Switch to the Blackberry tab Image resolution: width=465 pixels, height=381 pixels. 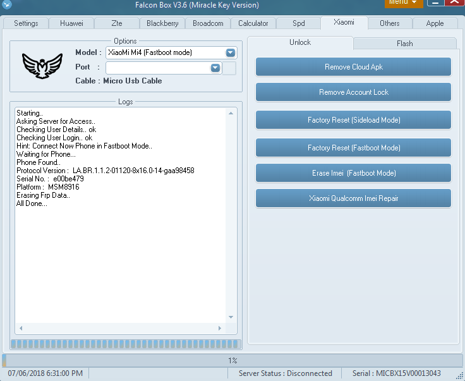(162, 23)
